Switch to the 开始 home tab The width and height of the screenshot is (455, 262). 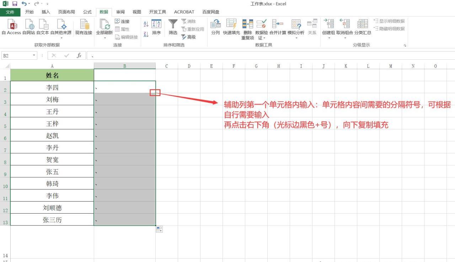coord(30,12)
